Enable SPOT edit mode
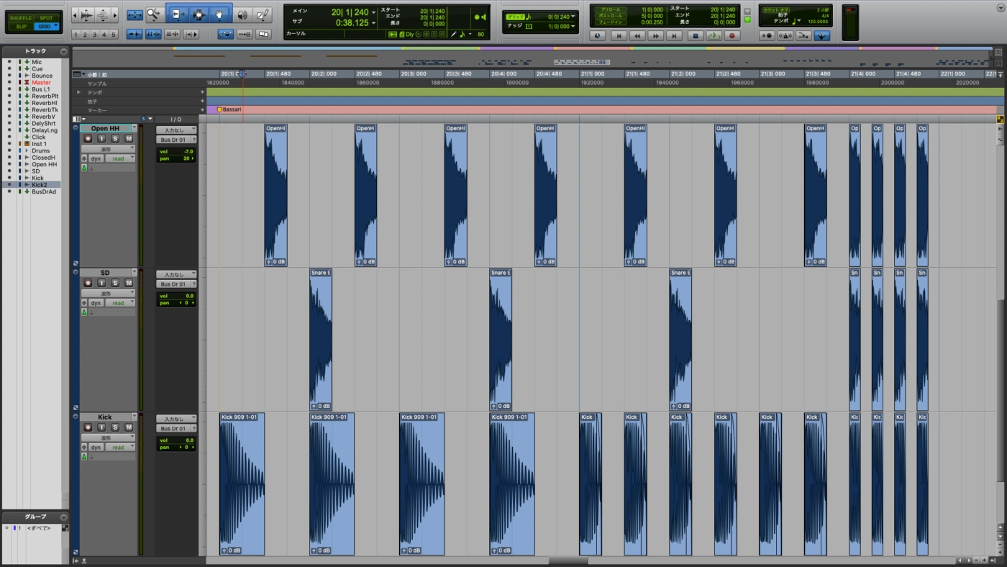The image size is (1007, 567). 47,18
